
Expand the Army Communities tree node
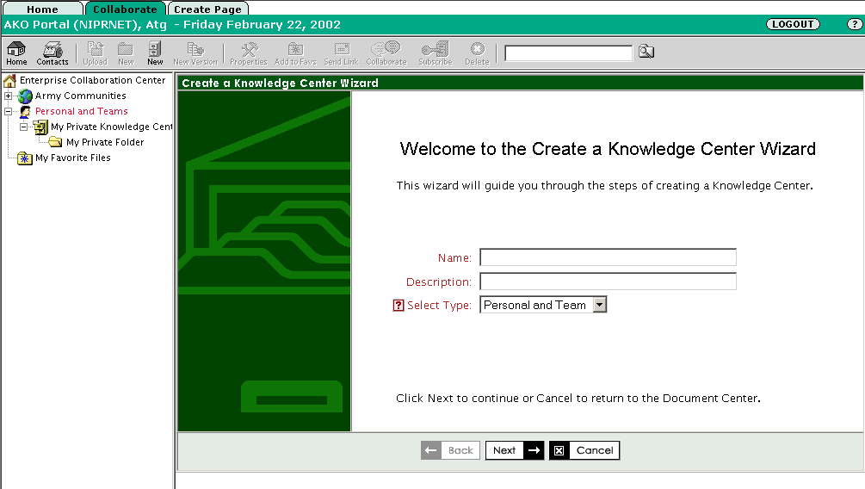(x=9, y=96)
